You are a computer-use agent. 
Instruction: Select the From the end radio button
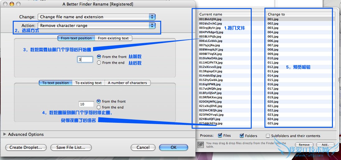click(99, 63)
